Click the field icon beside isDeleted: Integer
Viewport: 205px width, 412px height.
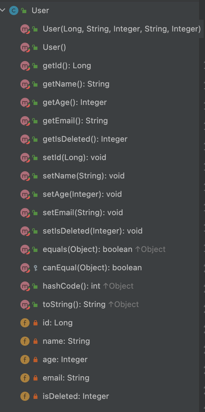coord(25,396)
